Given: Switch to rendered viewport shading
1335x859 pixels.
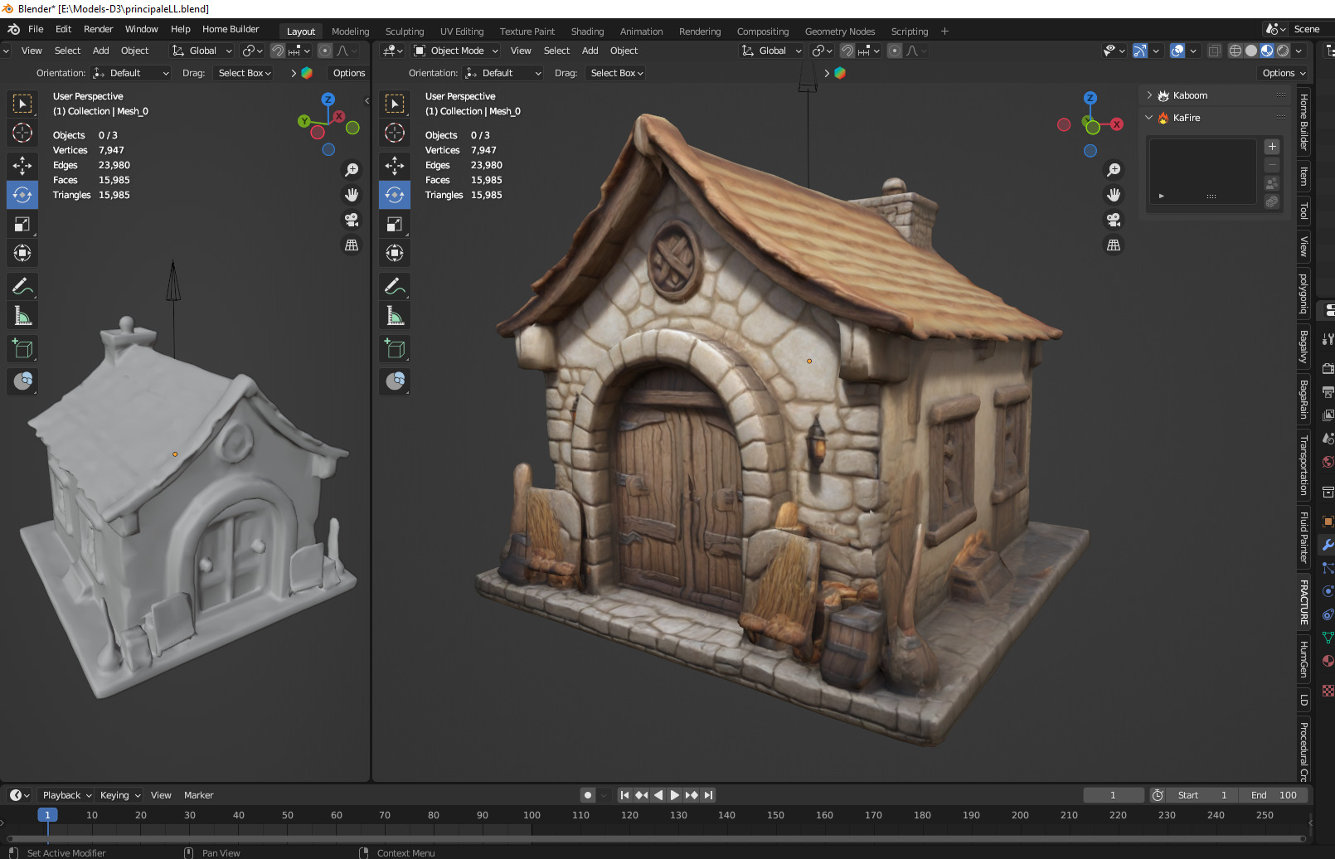Looking at the screenshot, I should coord(1283,51).
